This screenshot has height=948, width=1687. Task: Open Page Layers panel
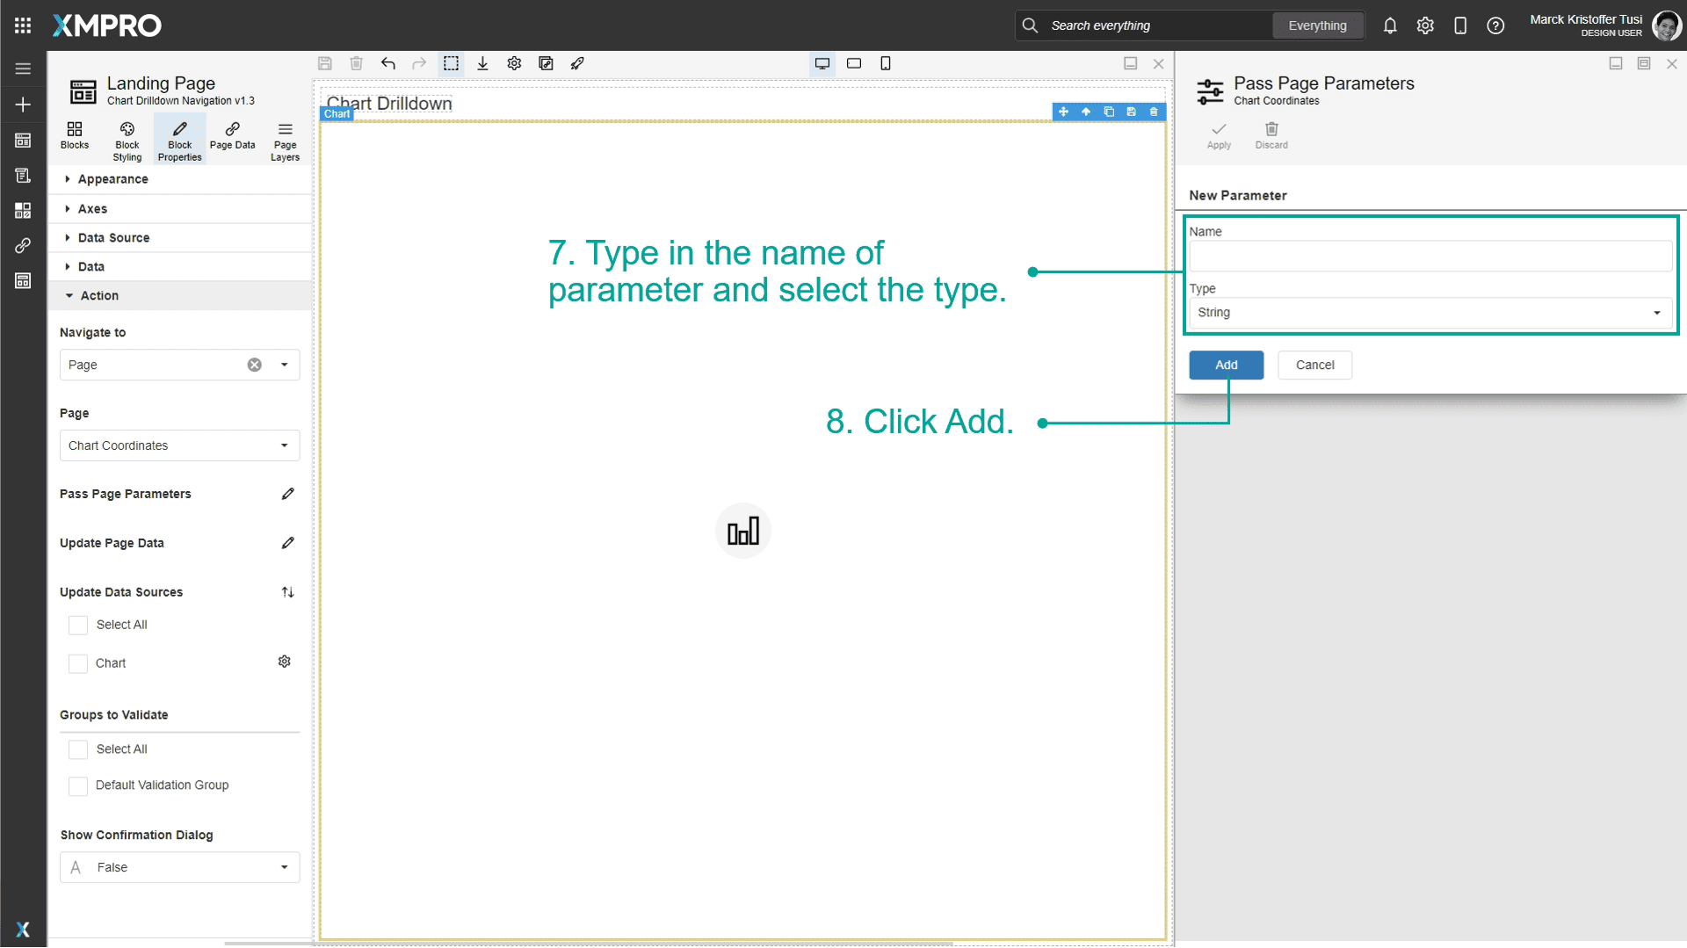(x=285, y=137)
